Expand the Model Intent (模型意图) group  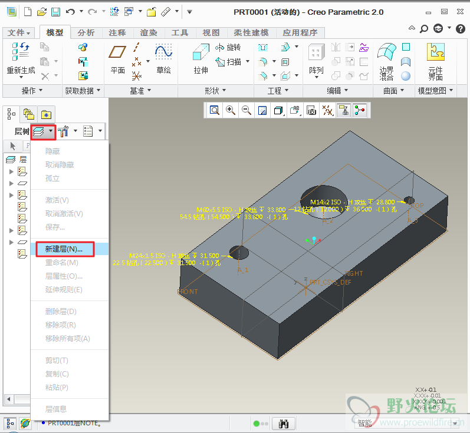click(x=436, y=91)
